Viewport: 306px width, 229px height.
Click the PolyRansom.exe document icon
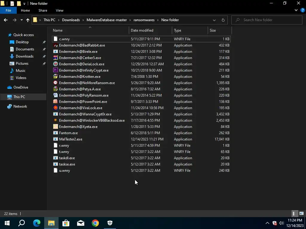(56, 95)
